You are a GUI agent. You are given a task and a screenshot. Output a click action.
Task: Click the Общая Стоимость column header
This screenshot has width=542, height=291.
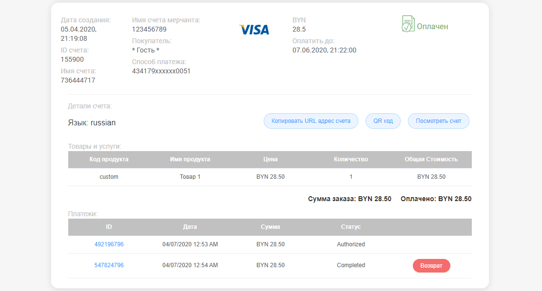431,159
